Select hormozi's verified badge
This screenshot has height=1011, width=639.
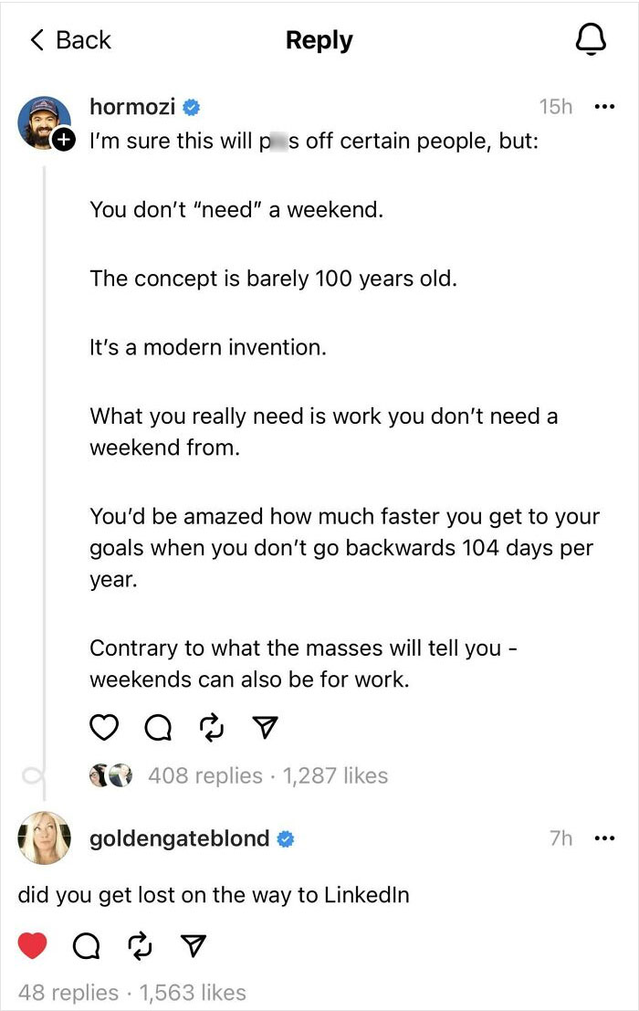pyautogui.click(x=189, y=106)
